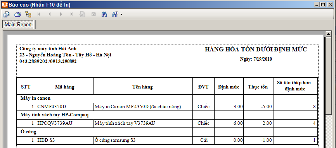The width and height of the screenshot is (336, 148).
Task: Open Find Text binoculars icon
Action: point(104,14)
